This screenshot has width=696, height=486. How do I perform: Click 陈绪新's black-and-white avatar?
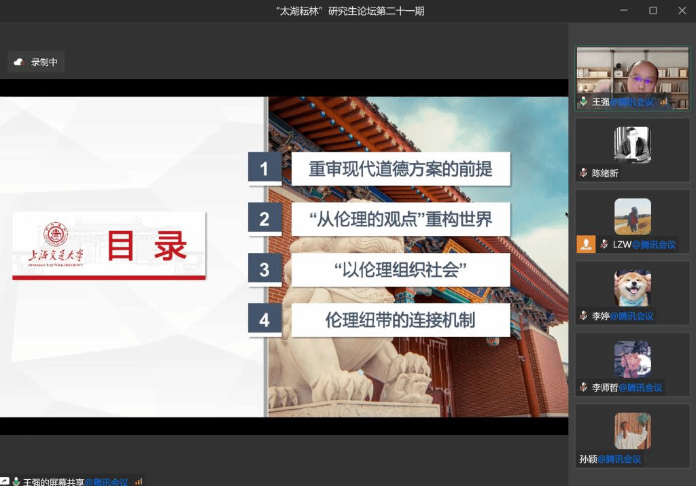[632, 145]
